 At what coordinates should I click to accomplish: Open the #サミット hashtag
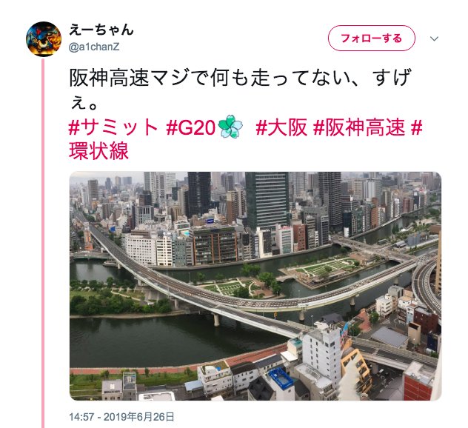[x=113, y=128]
